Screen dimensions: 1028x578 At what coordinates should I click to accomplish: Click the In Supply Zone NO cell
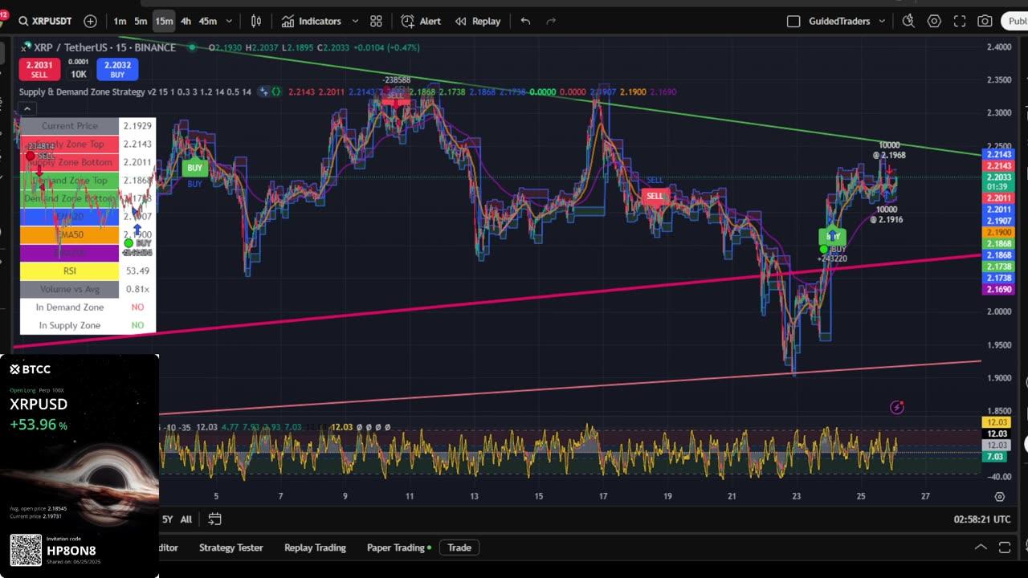pos(137,325)
